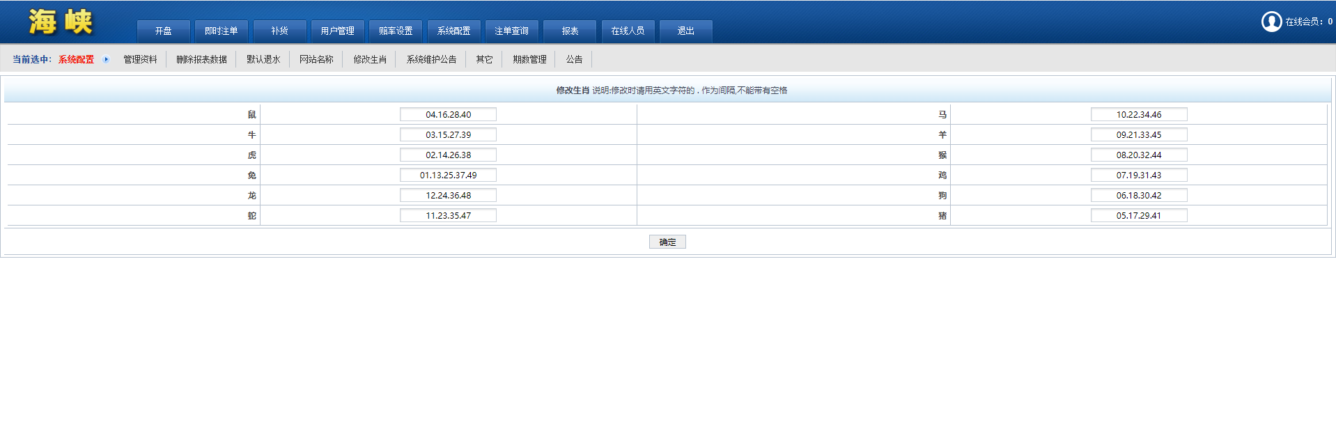
Task: Open the 管理资料 submenu link
Action: 140,60
